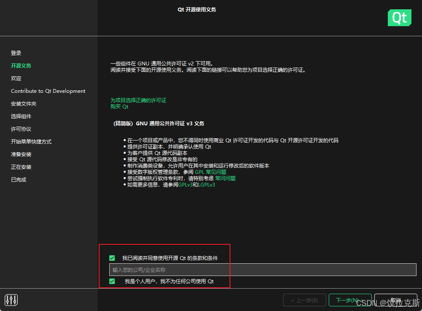Click the 下一步(N) next button

point(350,300)
